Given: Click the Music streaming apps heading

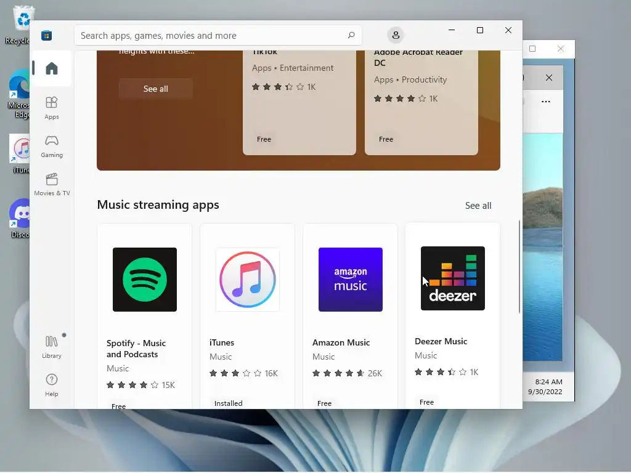Looking at the screenshot, I should pos(158,204).
